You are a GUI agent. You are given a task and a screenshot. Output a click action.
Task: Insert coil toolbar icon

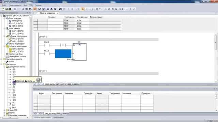click(x=97, y=9)
